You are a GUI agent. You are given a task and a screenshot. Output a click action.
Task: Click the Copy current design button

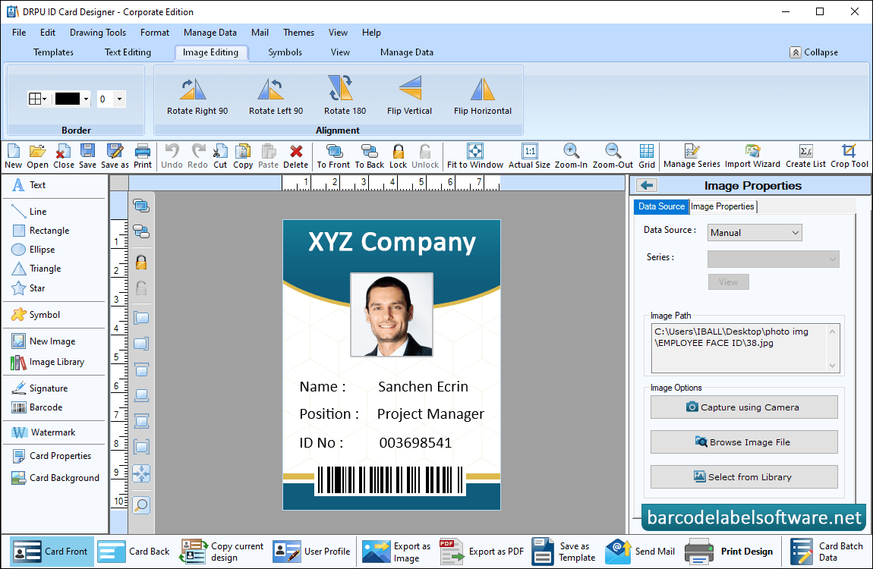click(222, 552)
